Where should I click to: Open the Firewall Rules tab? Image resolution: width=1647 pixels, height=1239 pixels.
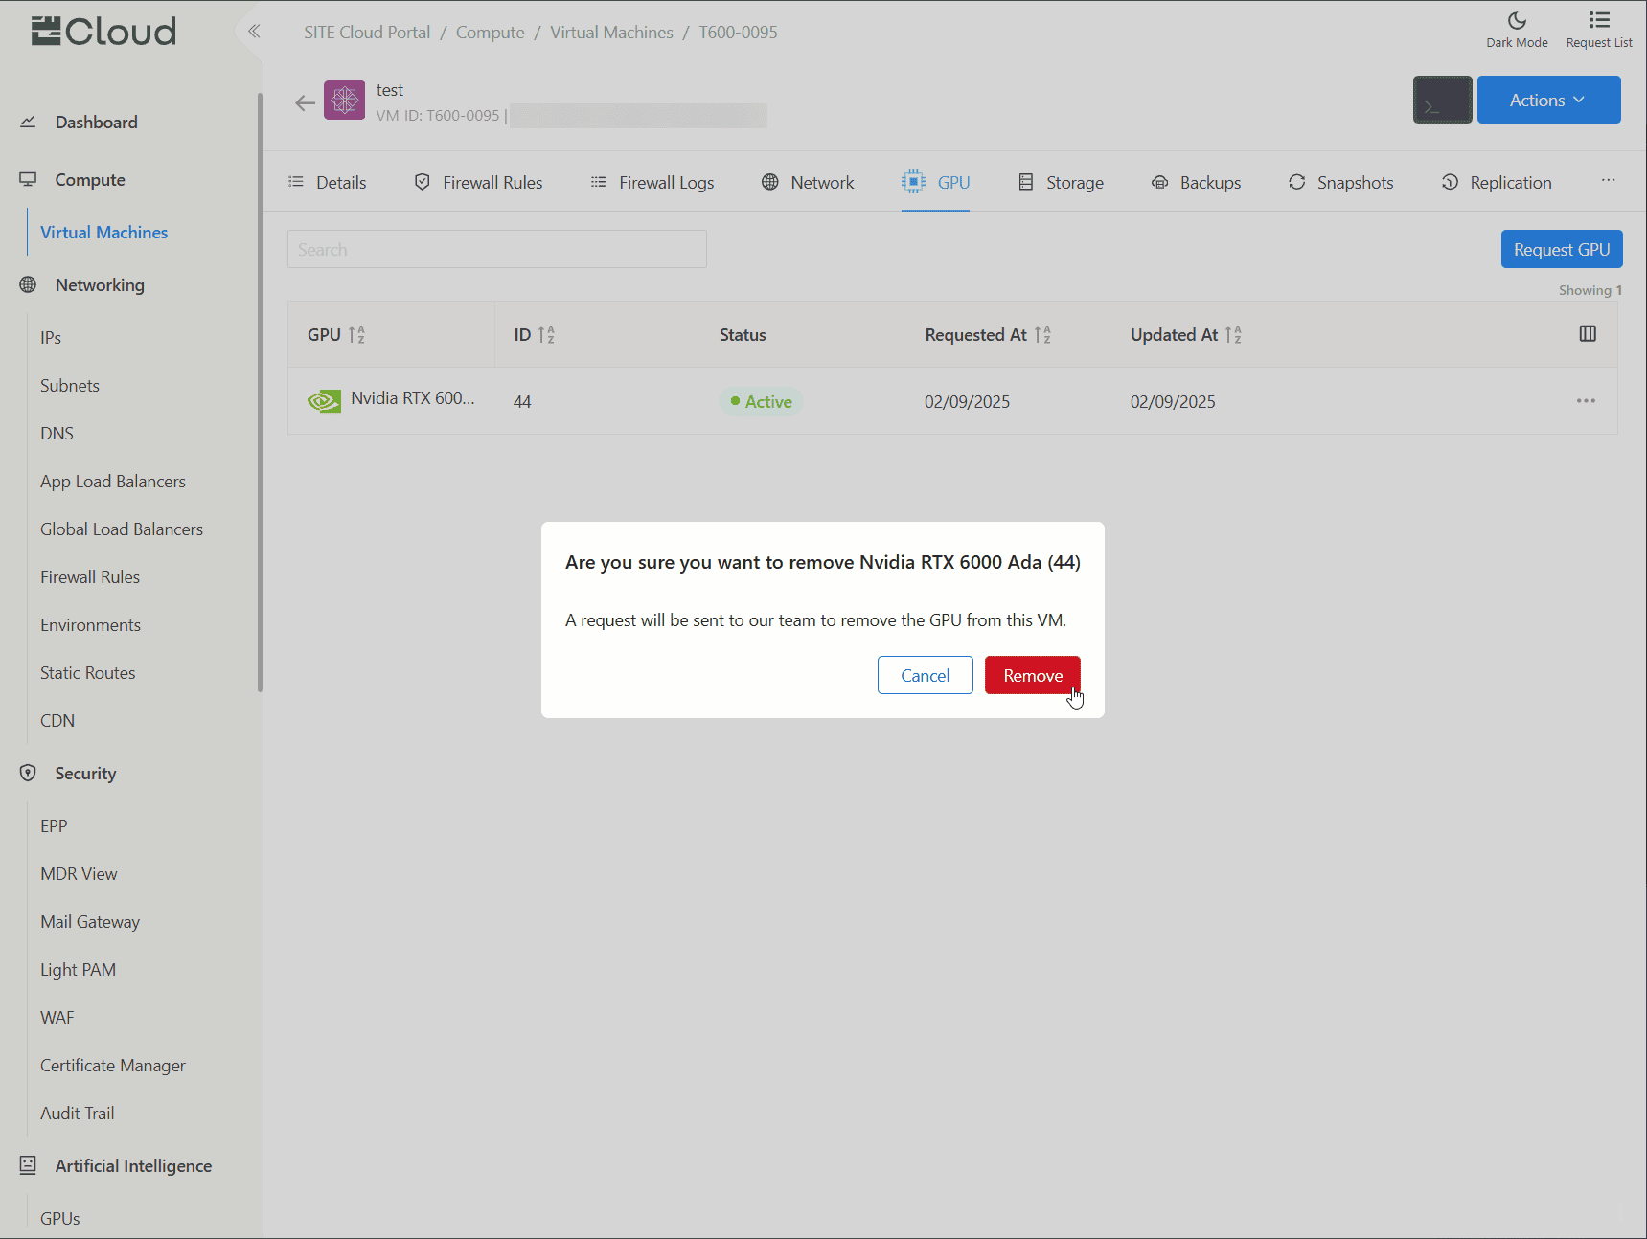coord(478,183)
